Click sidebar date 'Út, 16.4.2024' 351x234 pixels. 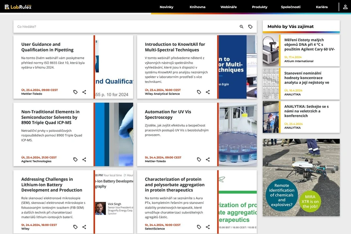pos(293,90)
